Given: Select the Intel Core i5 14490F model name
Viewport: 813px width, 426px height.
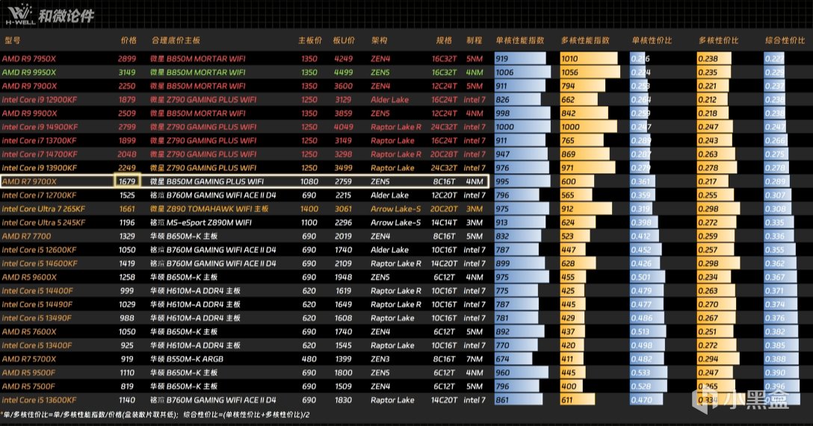Looking at the screenshot, I should 37,304.
